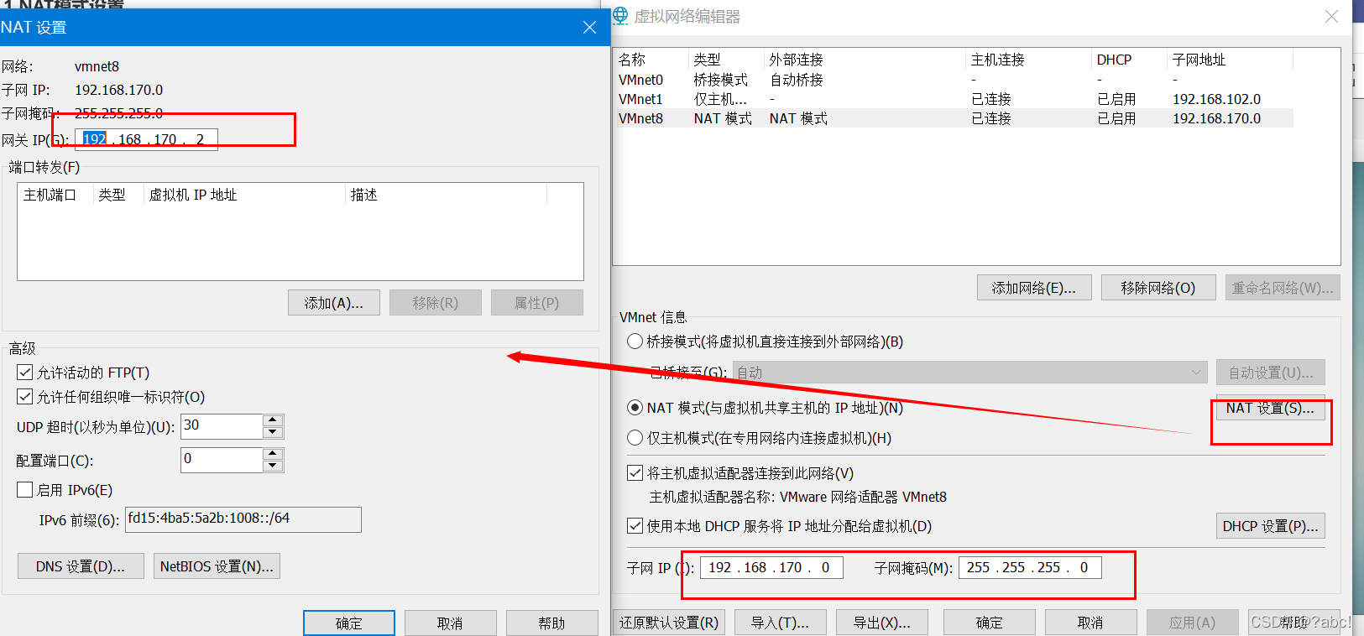The height and width of the screenshot is (636, 1364).
Task: Open NAT 设置(S)... in network editor
Action: pos(1271,408)
